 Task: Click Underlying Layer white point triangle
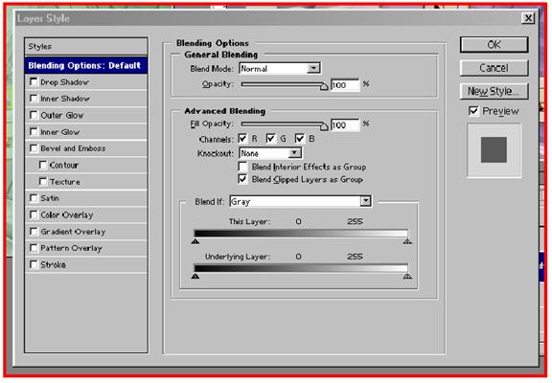click(x=407, y=276)
